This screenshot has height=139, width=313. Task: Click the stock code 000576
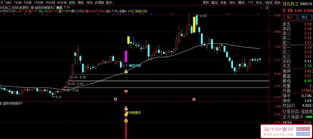click(306, 4)
